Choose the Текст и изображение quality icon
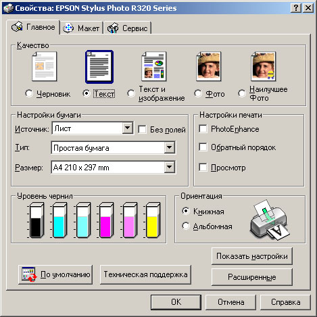Viewport: 317px width, 317px height. tap(154, 66)
